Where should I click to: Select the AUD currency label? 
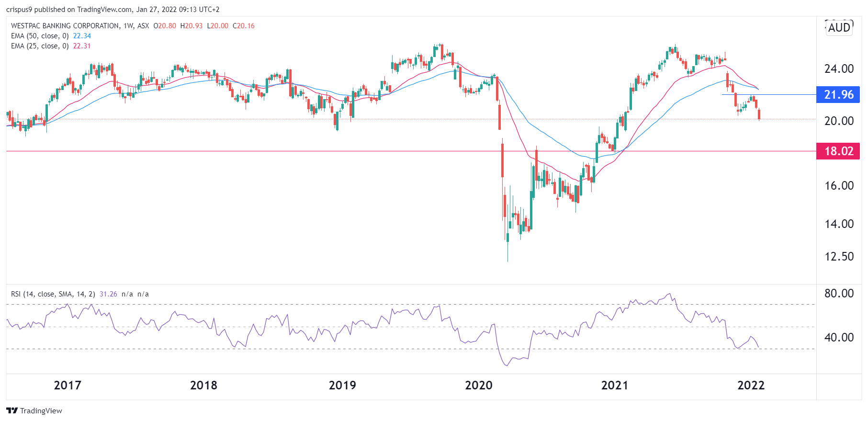coord(839,28)
